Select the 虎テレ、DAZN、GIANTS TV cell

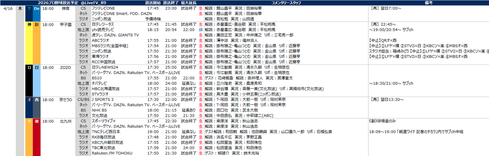115,35
